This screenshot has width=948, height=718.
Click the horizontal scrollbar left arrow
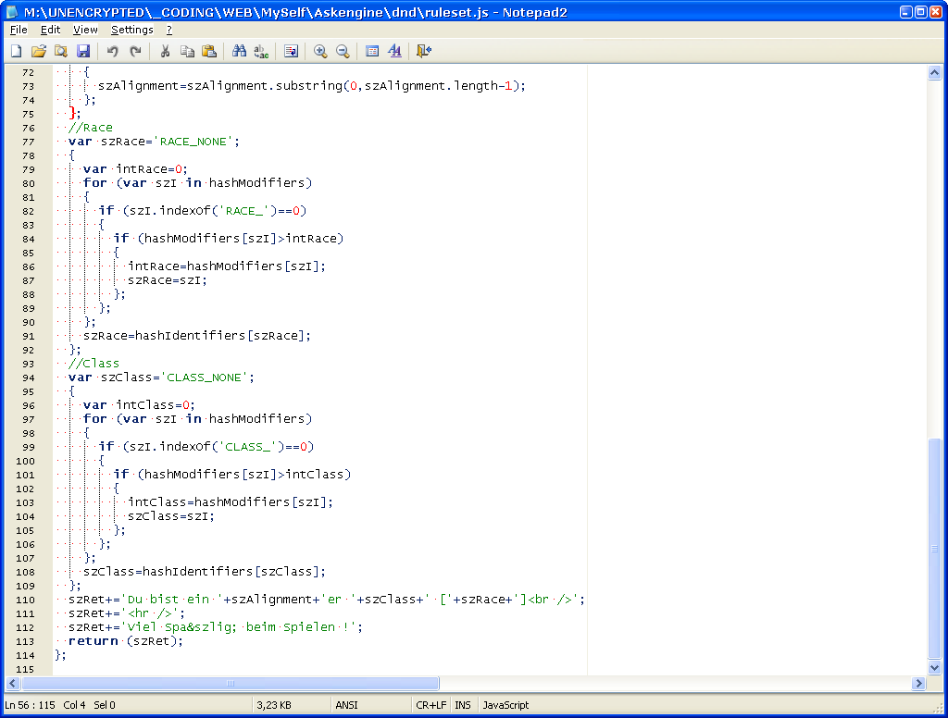[13, 684]
